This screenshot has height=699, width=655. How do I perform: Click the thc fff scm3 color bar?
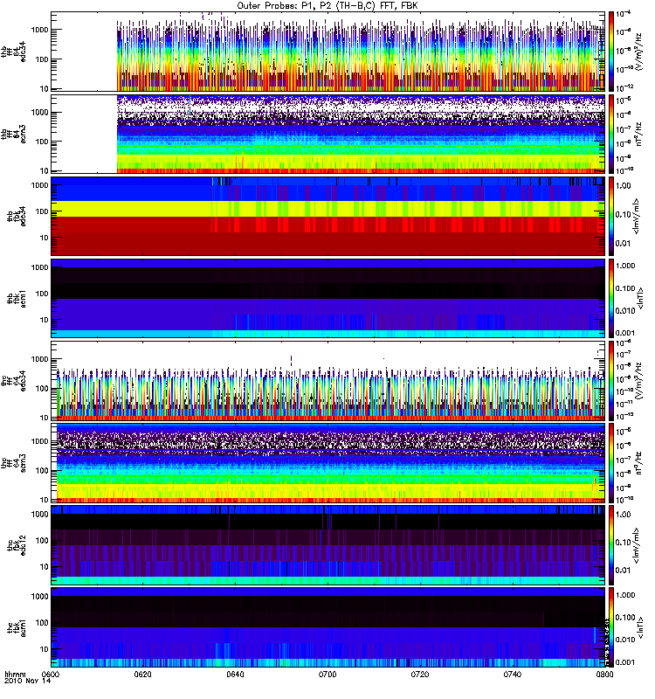click(x=611, y=463)
